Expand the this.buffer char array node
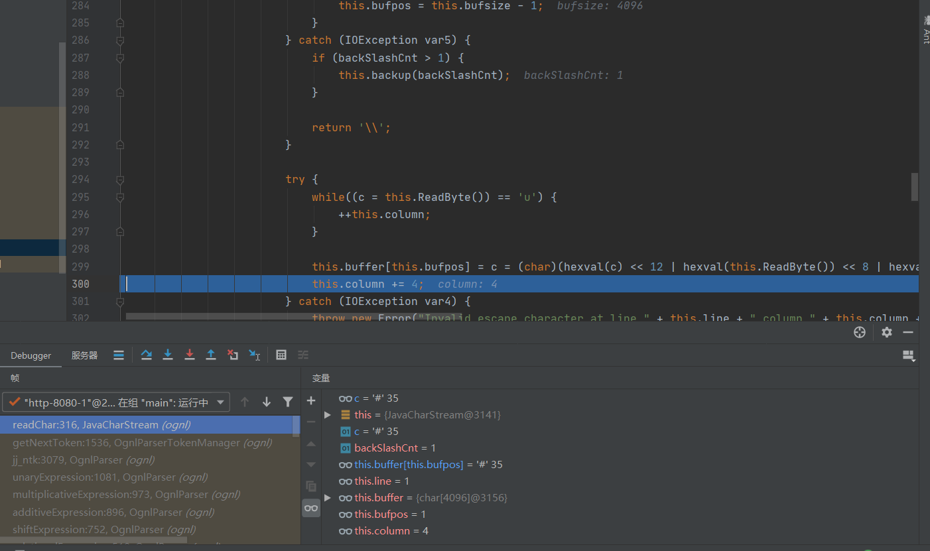930x551 pixels. [328, 498]
